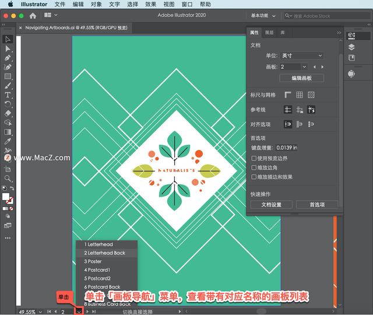
Task: Select the Shape Builder tool
Action: coord(8,123)
